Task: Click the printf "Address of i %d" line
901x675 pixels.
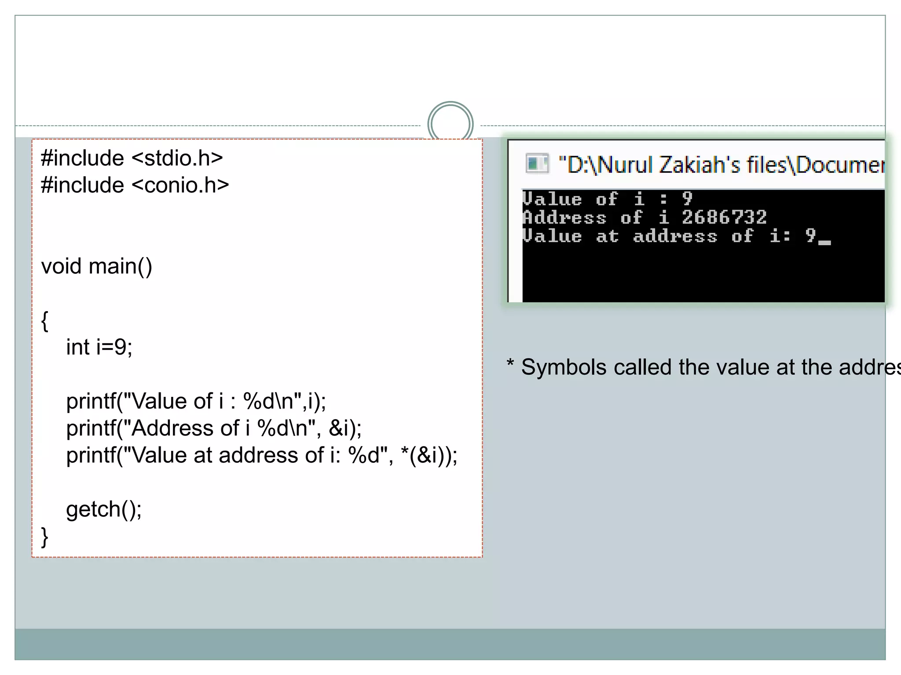Action: (x=214, y=428)
